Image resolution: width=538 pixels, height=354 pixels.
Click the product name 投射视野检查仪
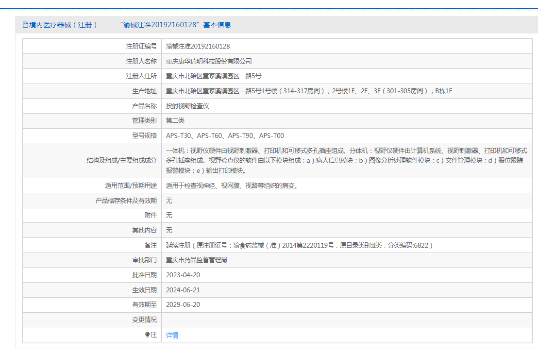[187, 106]
